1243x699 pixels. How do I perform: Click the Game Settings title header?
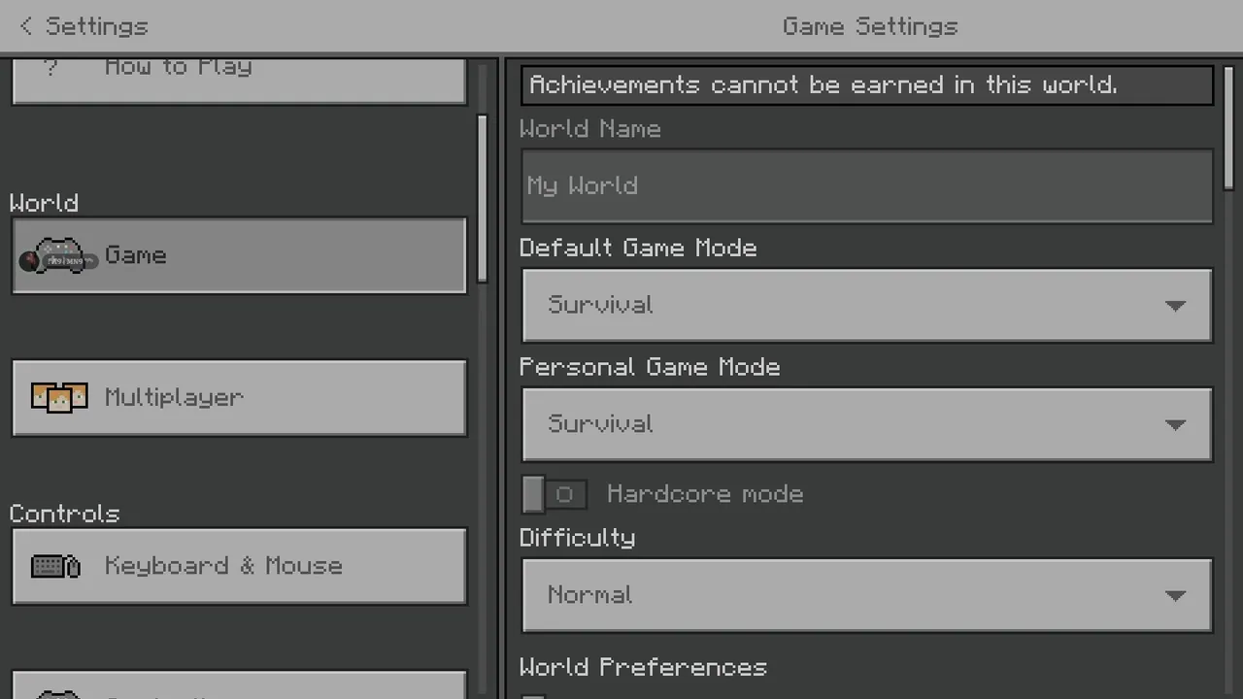click(x=870, y=26)
